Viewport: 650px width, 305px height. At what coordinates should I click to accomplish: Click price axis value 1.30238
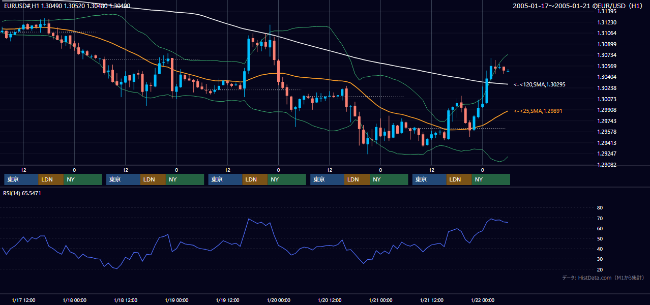point(606,88)
